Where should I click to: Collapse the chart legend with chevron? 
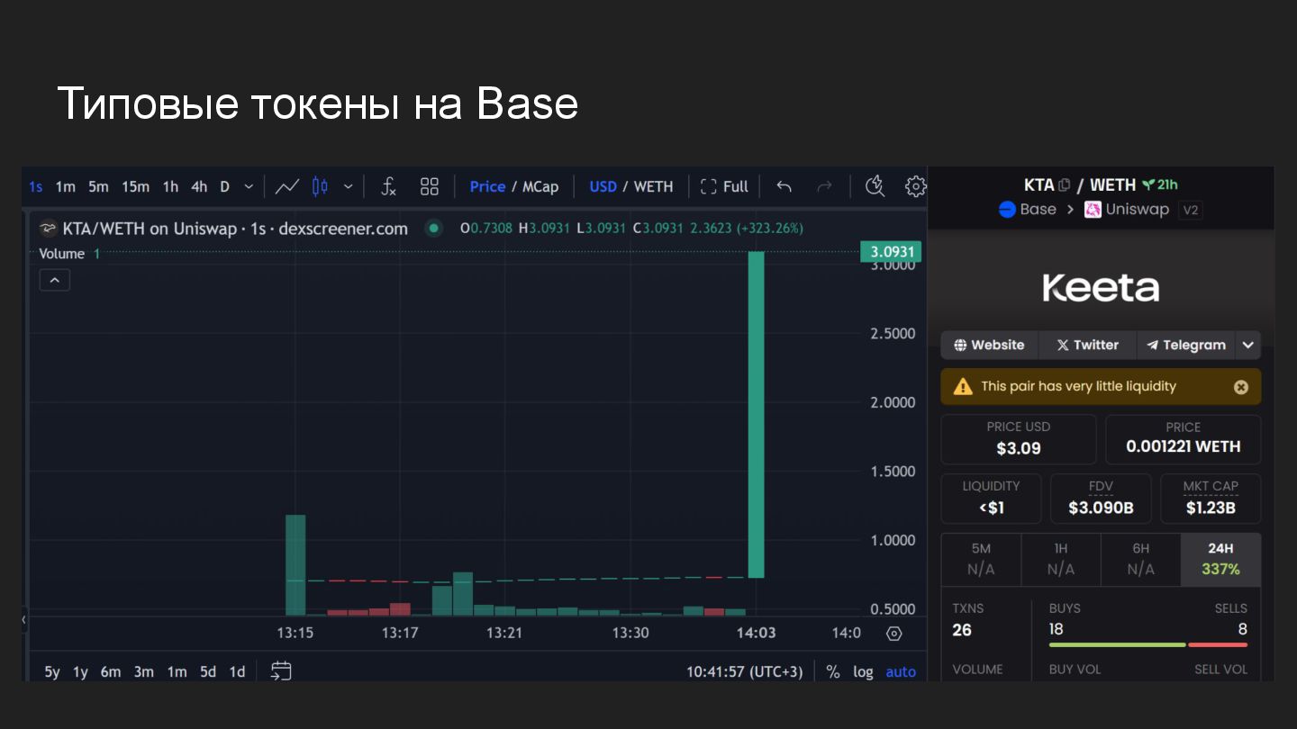click(x=54, y=281)
